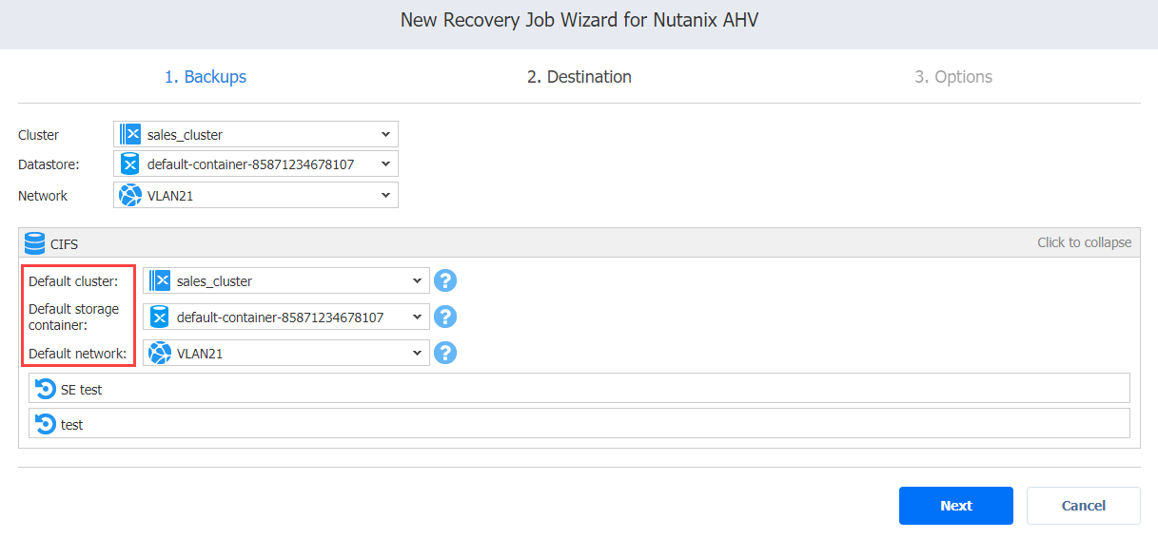Open the top Cluster dropdown arrow
The image size is (1158, 539).
(385, 134)
